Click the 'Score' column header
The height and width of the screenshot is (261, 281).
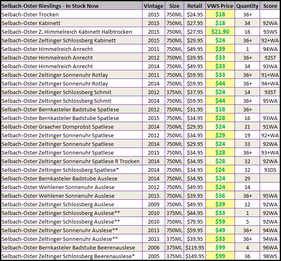pos(270,6)
